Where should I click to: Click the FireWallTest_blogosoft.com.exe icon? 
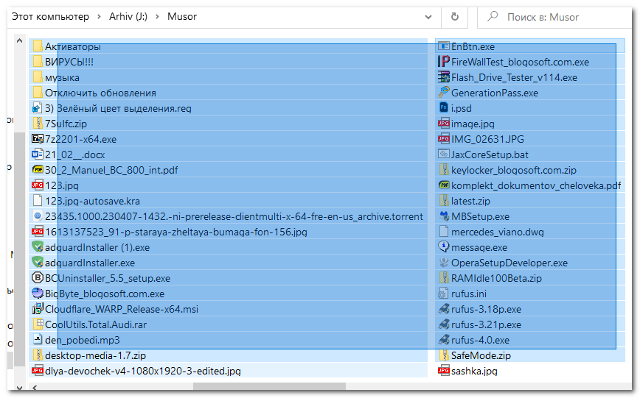[x=444, y=62]
